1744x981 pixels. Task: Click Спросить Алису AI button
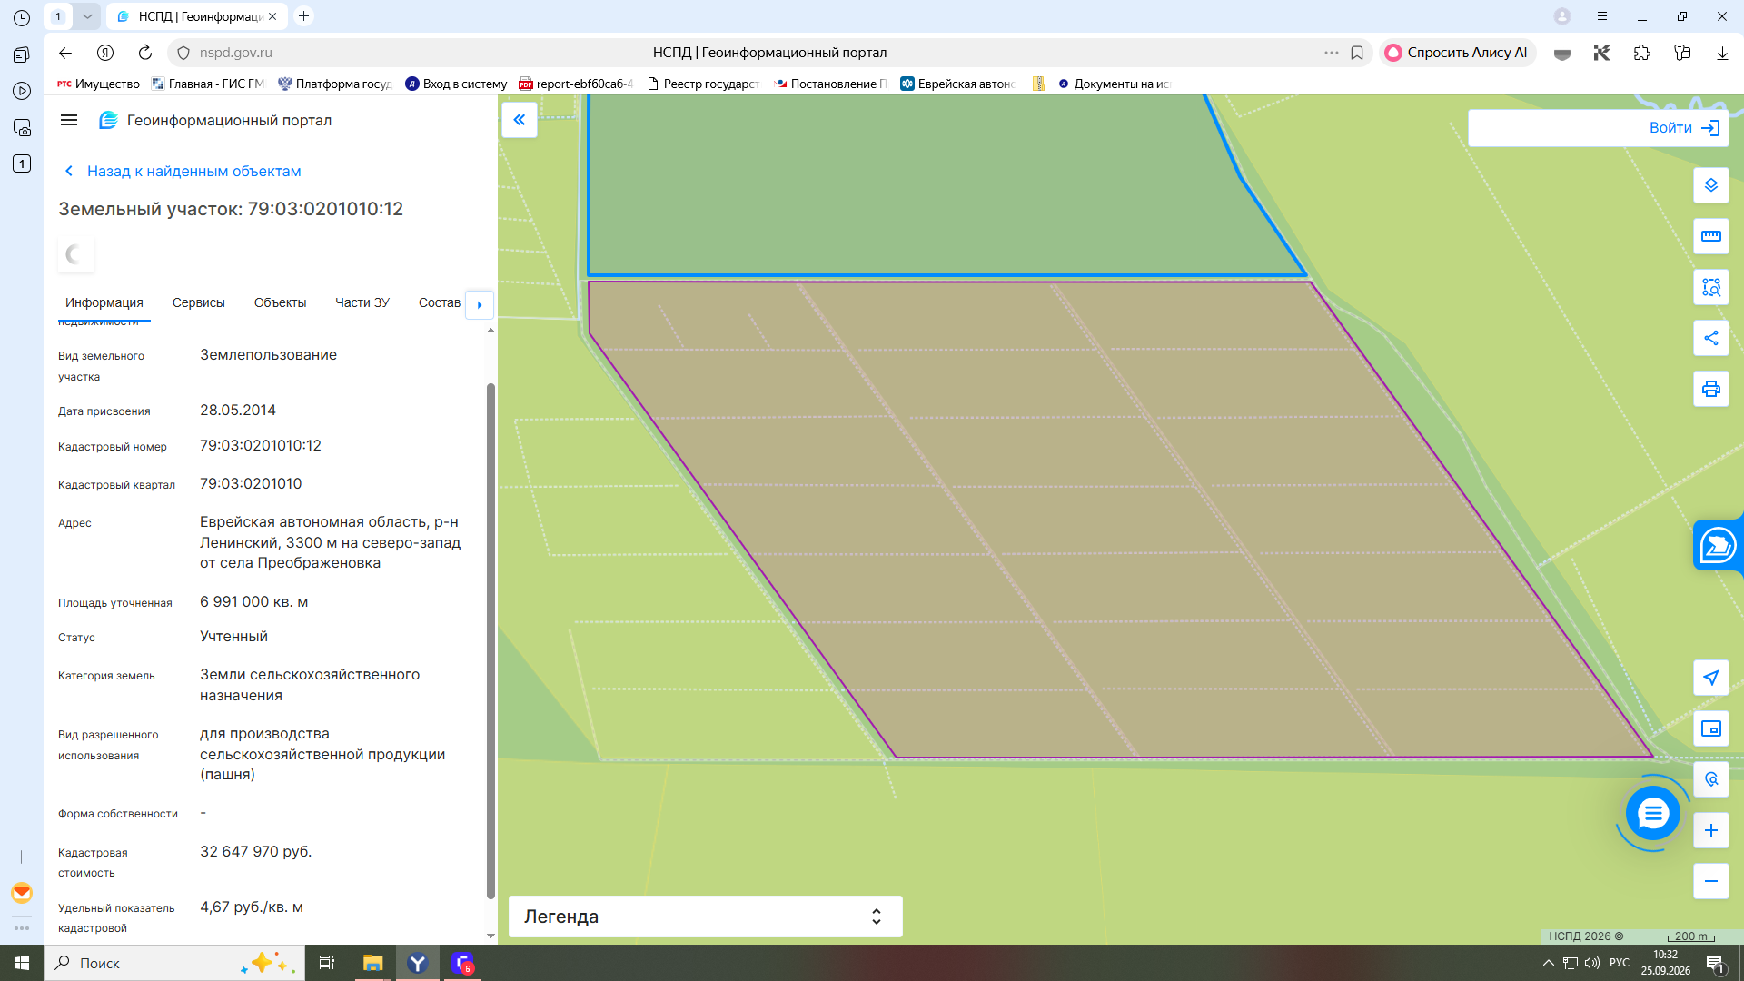pos(1456,53)
